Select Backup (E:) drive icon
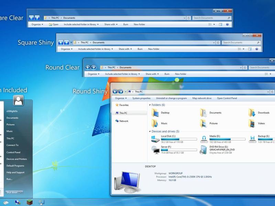 click(x=252, y=139)
